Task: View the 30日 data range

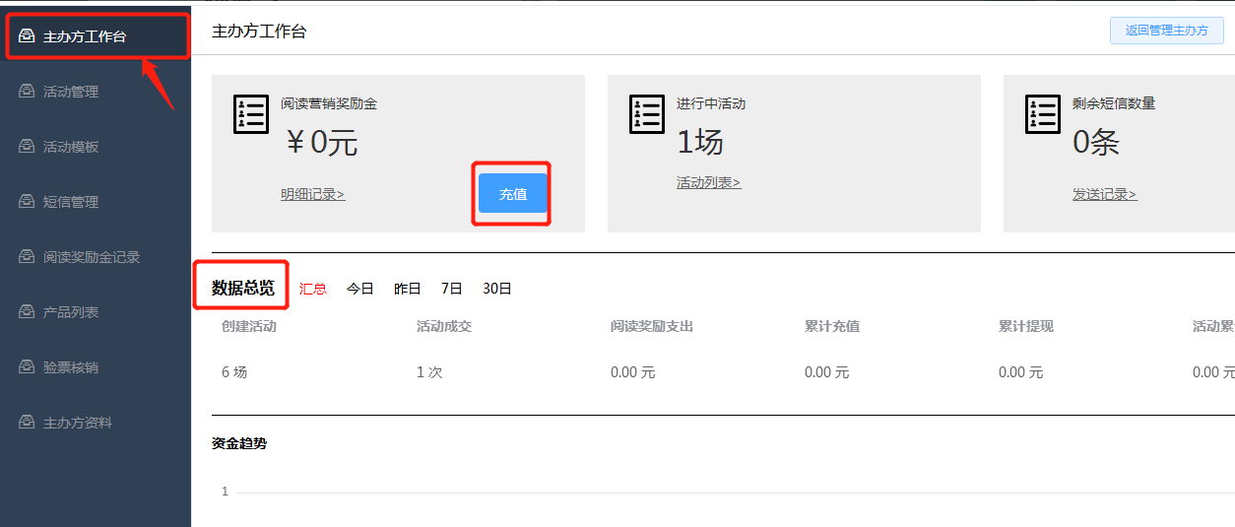Action: [497, 289]
